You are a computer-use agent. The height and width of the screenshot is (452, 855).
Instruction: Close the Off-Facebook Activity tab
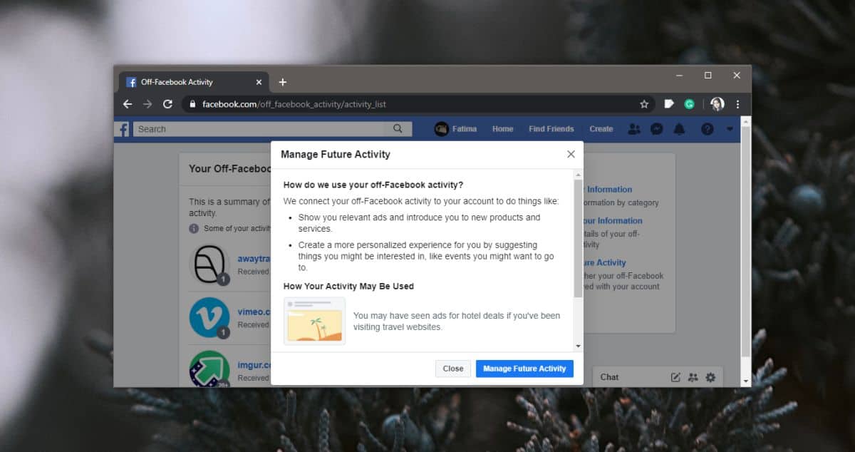[x=258, y=82]
